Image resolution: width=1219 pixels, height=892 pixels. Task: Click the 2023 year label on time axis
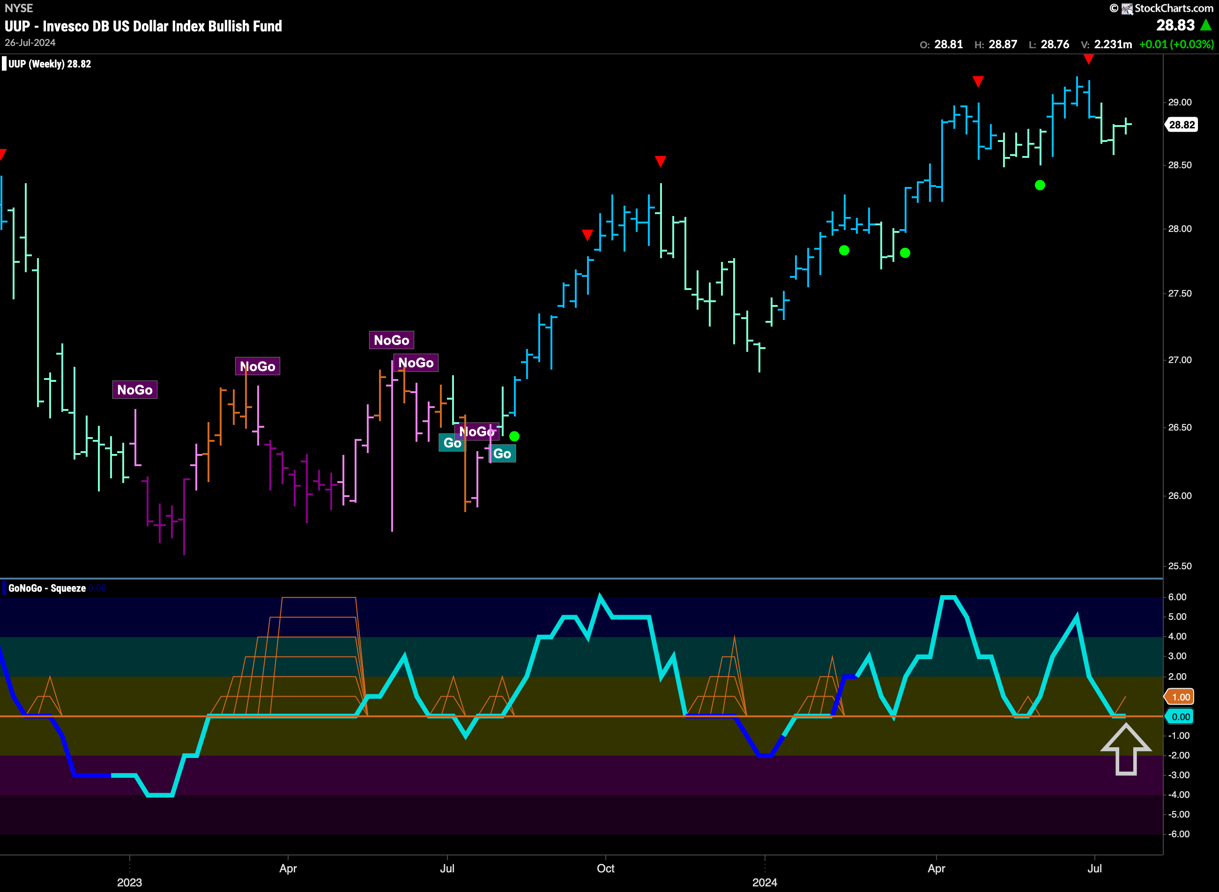click(x=130, y=882)
